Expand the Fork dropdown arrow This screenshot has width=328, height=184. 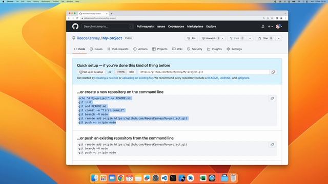pos(250,38)
